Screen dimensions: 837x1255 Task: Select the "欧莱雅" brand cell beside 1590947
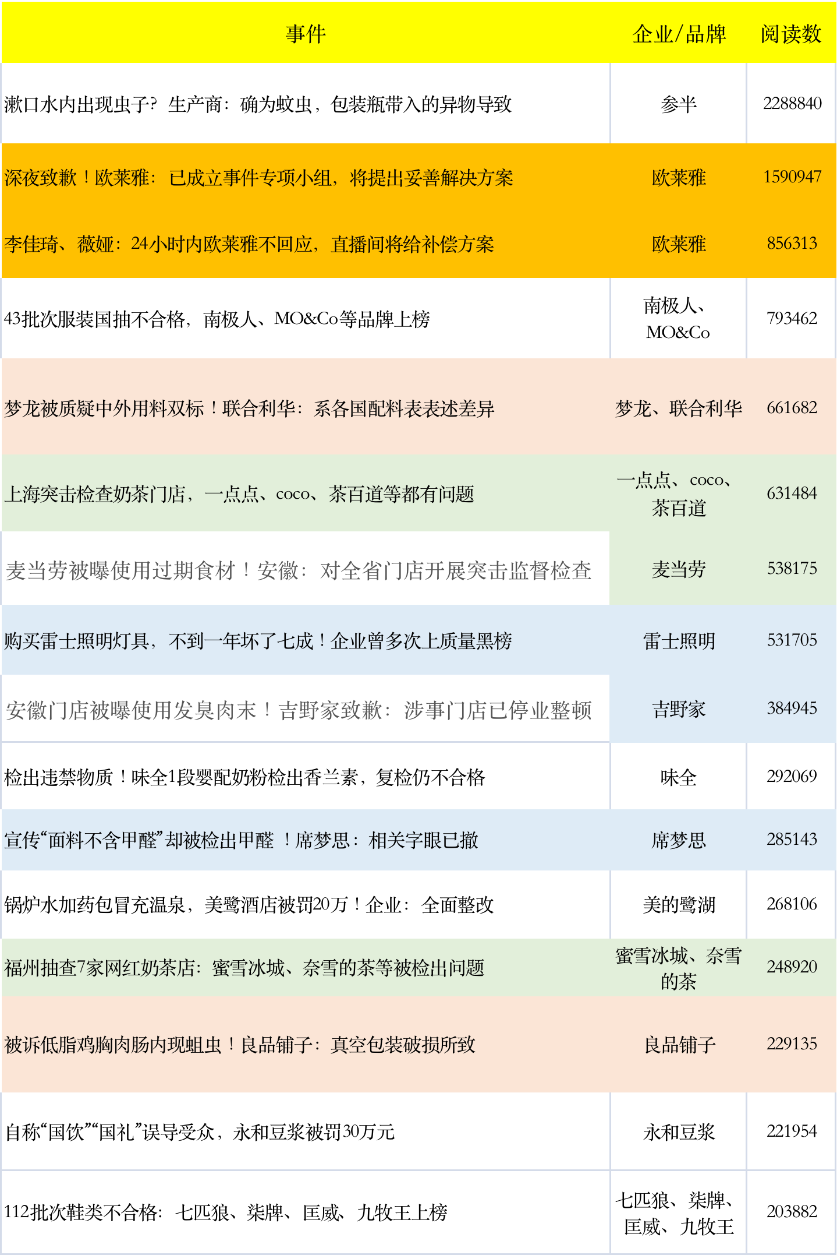[x=679, y=178]
